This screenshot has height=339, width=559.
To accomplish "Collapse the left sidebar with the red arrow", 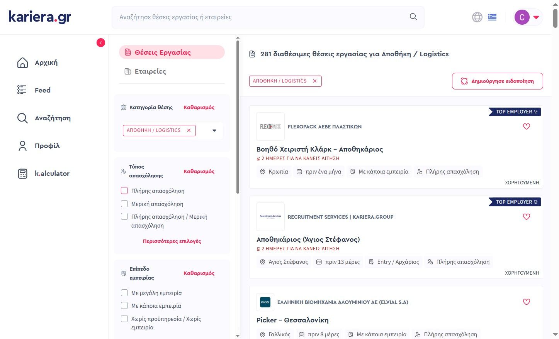I will click(101, 43).
